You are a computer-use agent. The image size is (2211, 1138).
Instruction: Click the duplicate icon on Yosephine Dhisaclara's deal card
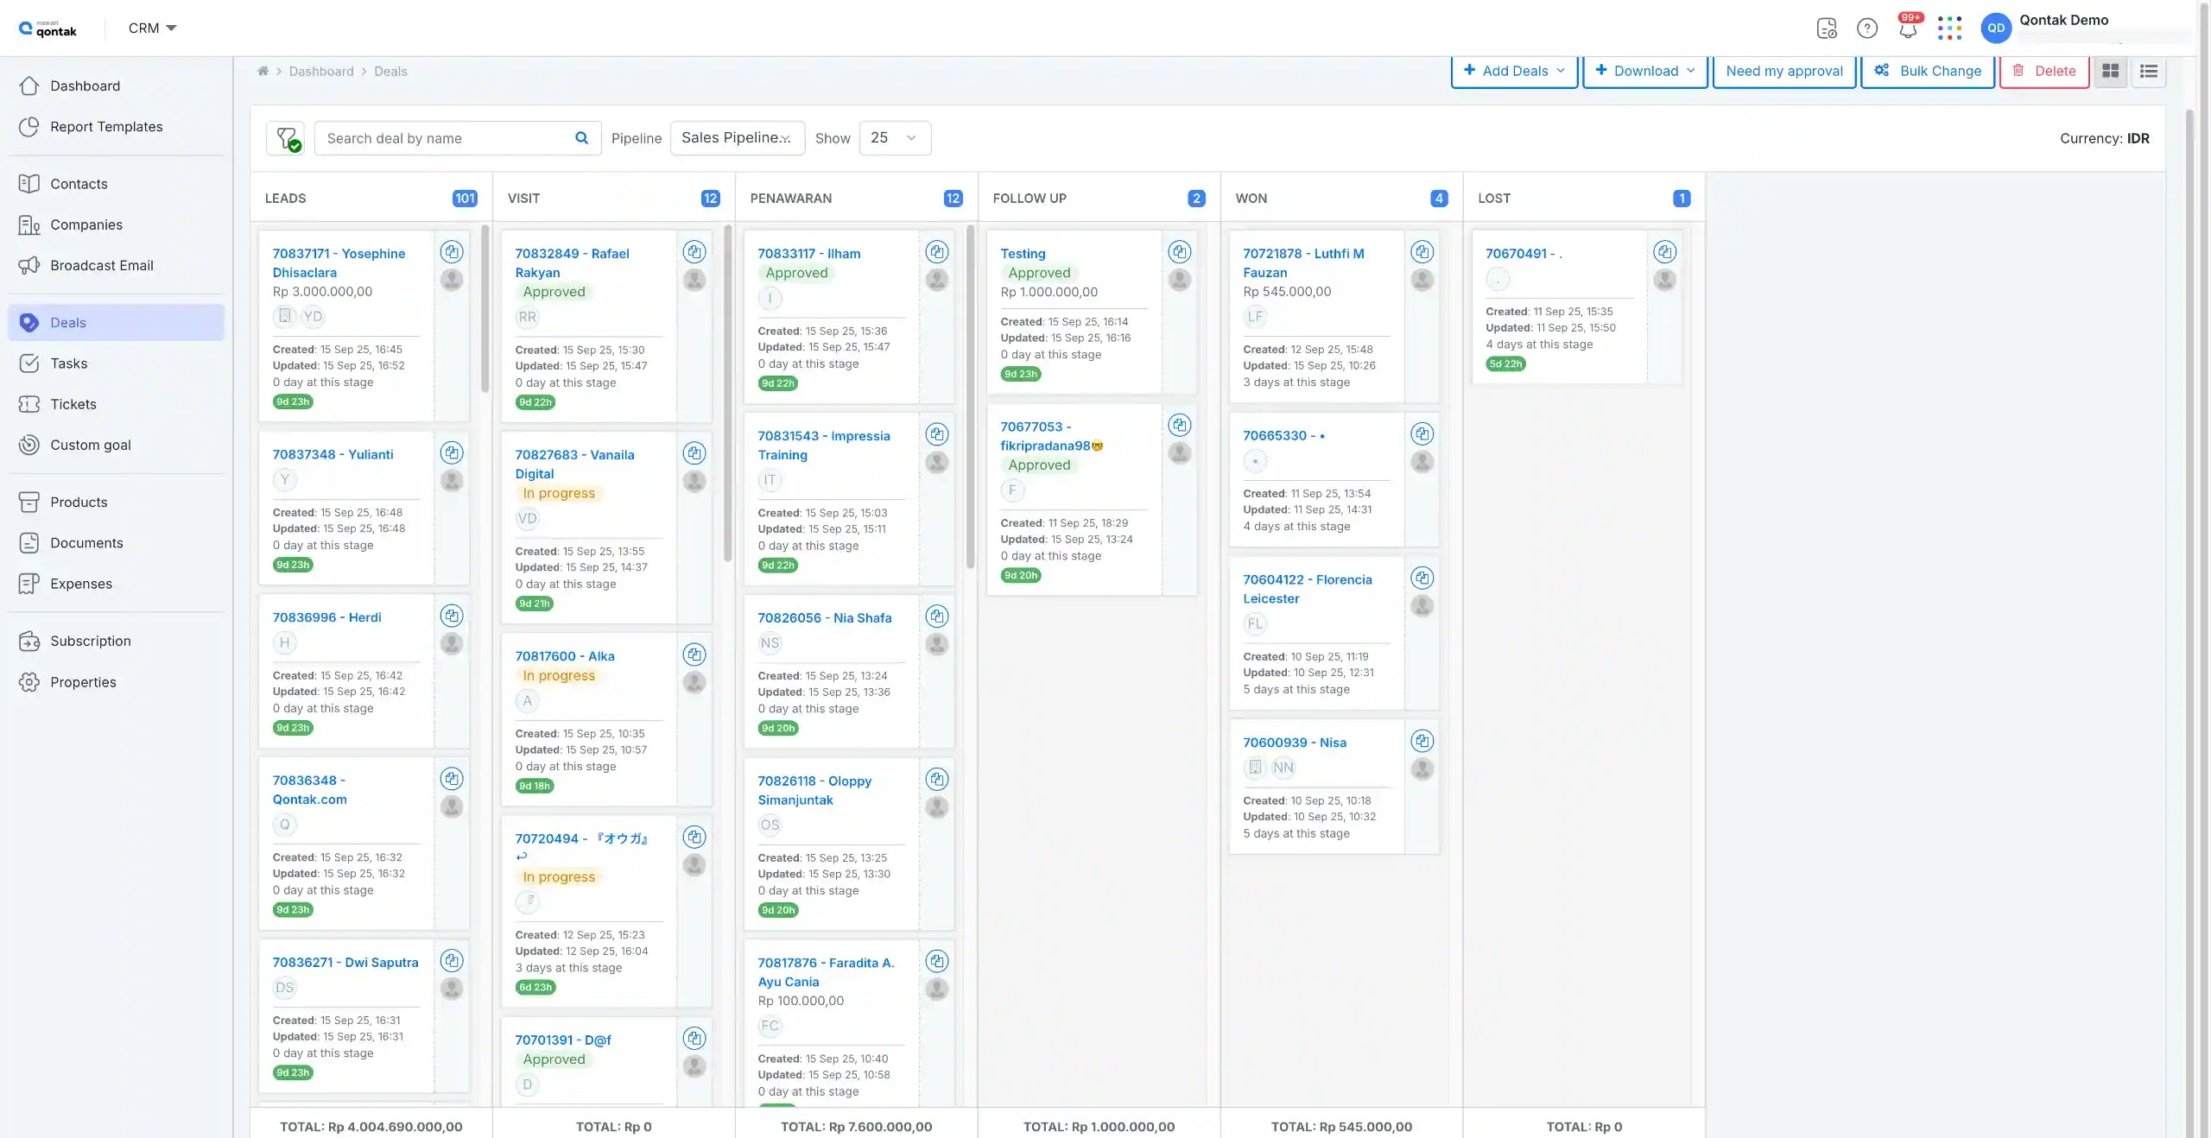[x=453, y=251]
